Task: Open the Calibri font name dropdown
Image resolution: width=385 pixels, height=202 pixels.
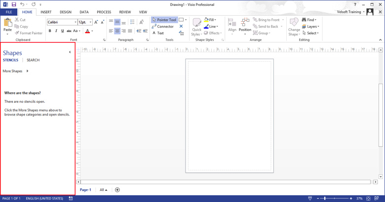Action: click(x=76, y=22)
